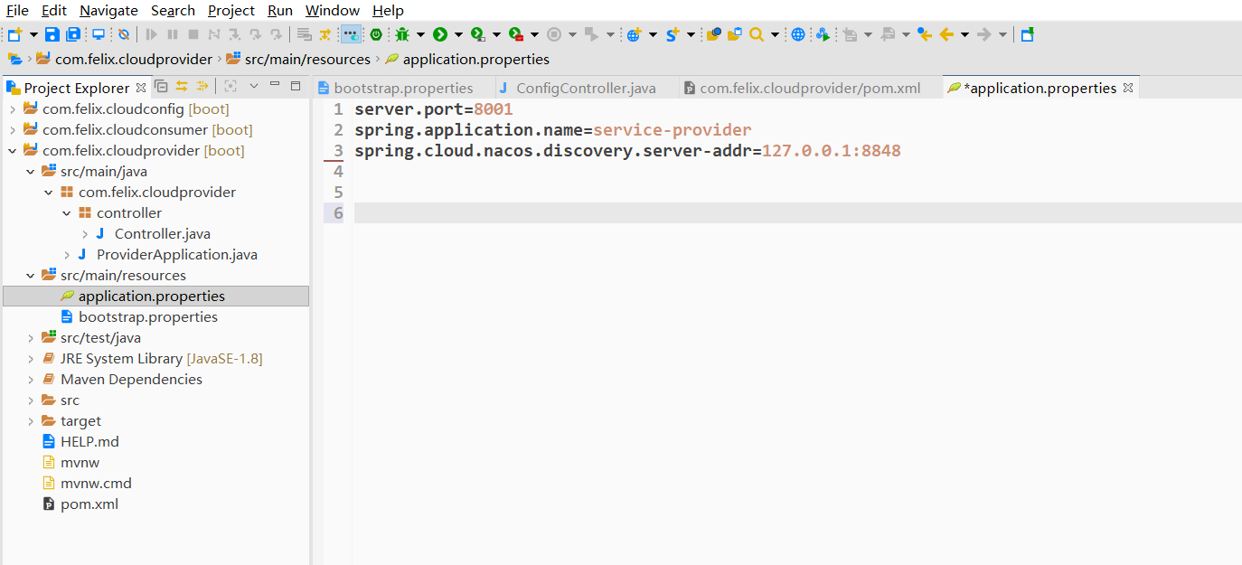1242x565 pixels.
Task: Click the Suspend (pause) debug icon
Action: coord(173,34)
